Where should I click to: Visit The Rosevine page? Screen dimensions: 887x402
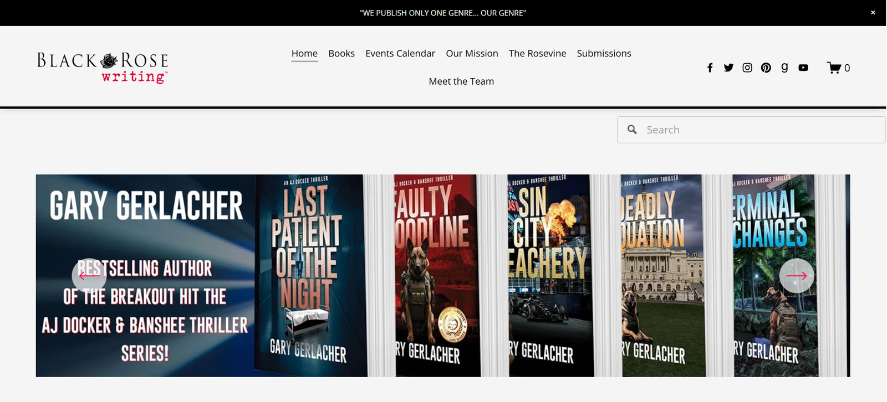point(537,54)
